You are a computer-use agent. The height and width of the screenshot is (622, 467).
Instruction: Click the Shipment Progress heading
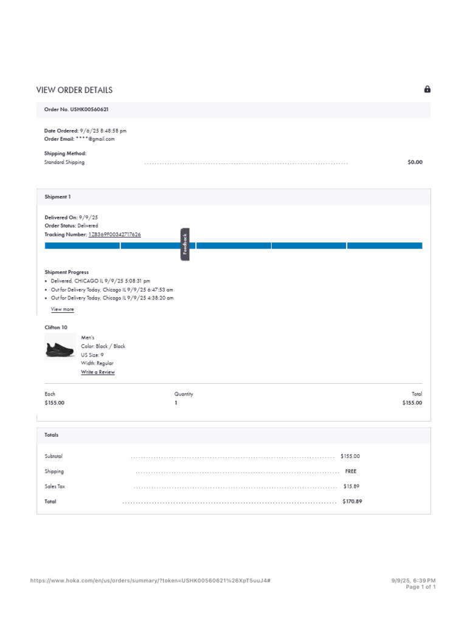click(67, 272)
